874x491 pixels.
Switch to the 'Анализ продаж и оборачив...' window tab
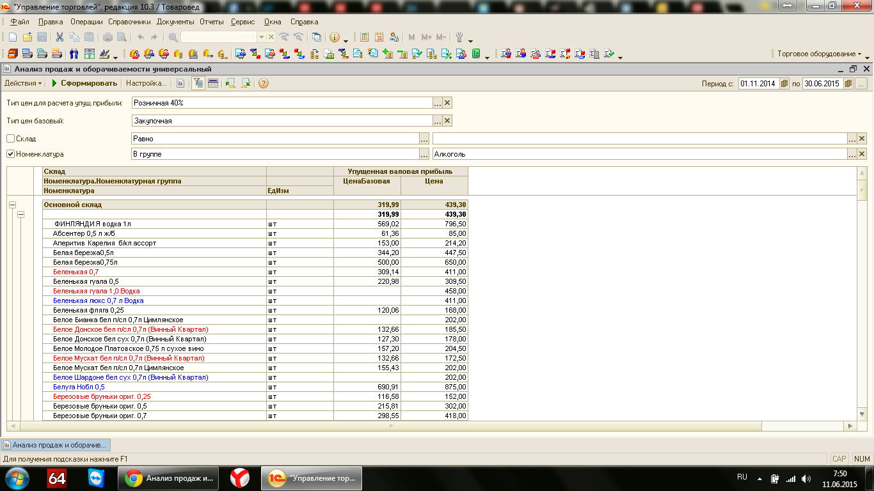coord(56,444)
